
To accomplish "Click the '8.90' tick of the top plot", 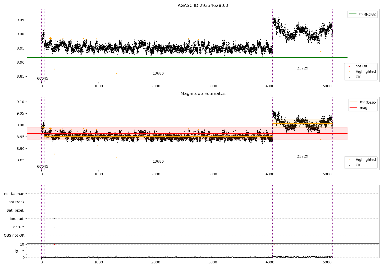I will point(21,63).
